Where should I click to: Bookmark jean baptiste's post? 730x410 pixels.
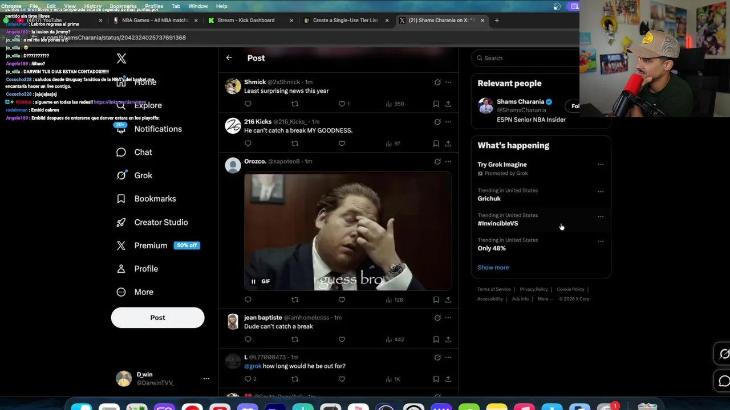(436, 339)
